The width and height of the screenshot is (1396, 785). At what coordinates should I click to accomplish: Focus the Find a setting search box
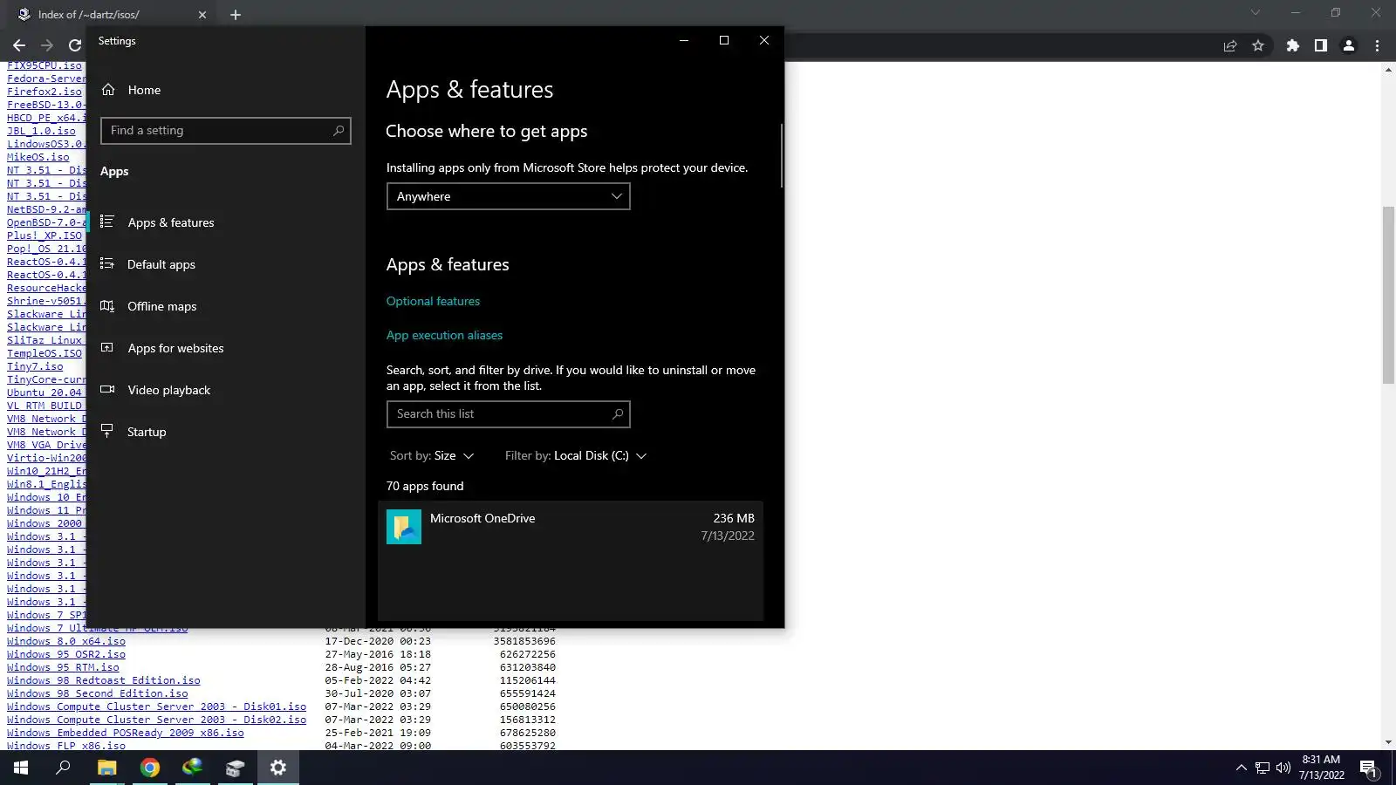pos(225,131)
